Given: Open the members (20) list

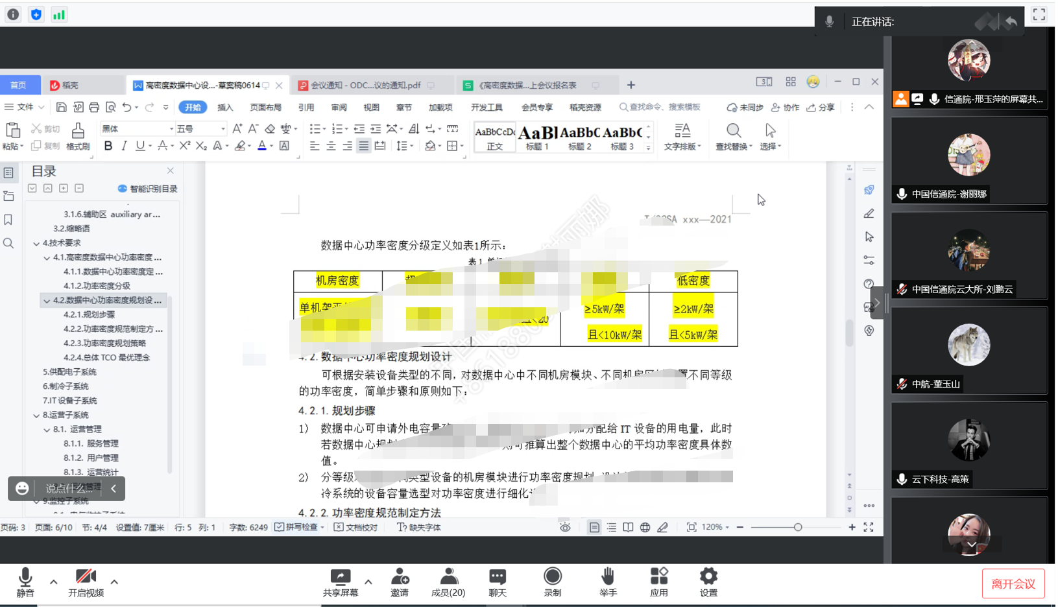Looking at the screenshot, I should coord(448,583).
